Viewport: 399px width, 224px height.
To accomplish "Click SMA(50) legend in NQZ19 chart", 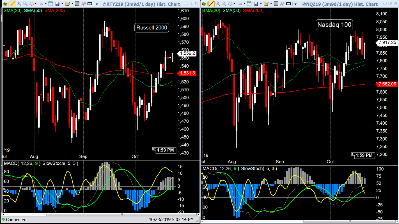I will pos(232,10).
